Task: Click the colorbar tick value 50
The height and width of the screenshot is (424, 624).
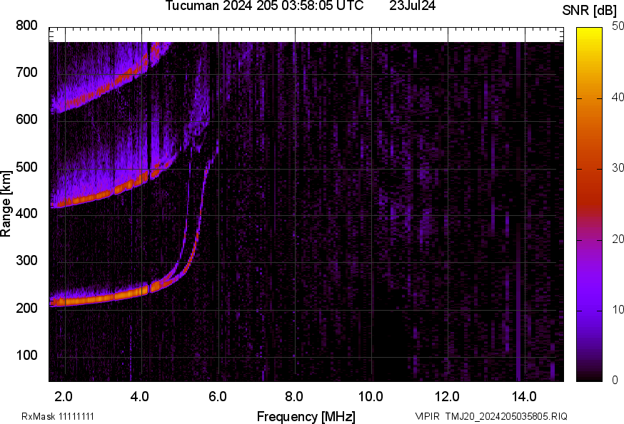Action: 618,26
